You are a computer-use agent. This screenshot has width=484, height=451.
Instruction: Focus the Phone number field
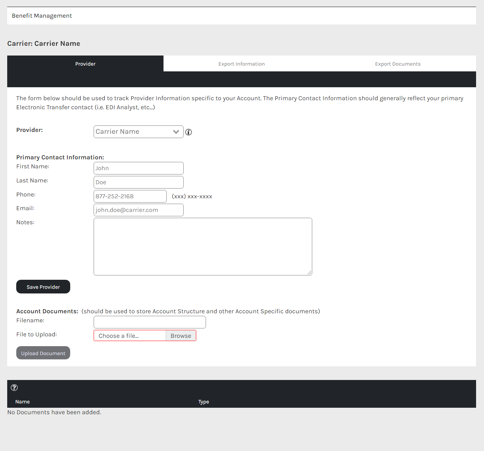click(130, 196)
